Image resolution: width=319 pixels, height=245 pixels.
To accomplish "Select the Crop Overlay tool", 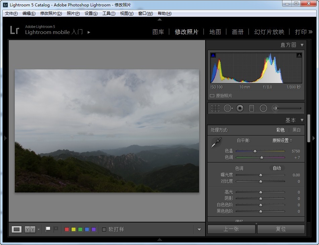I will 215,108.
